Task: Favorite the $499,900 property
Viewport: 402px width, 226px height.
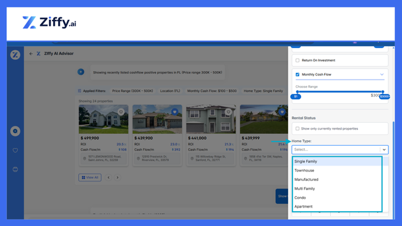Action: coord(121,112)
